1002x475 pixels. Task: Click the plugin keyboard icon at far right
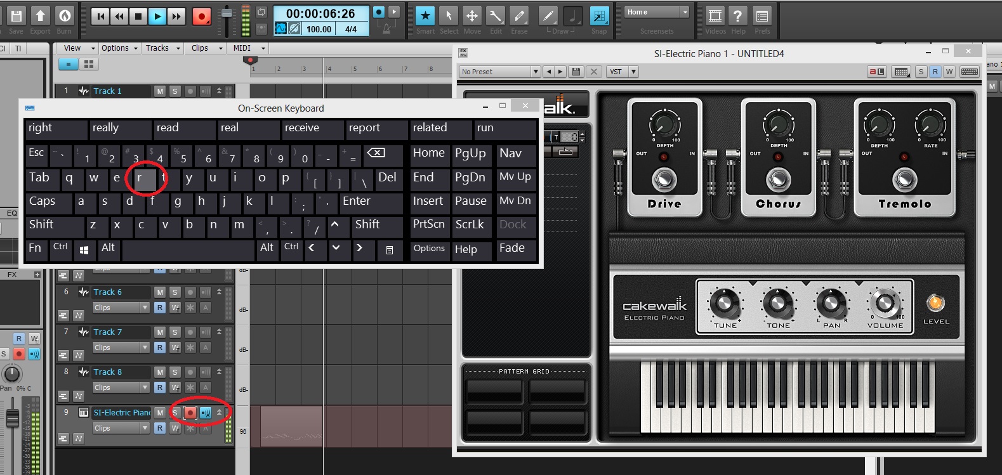969,72
